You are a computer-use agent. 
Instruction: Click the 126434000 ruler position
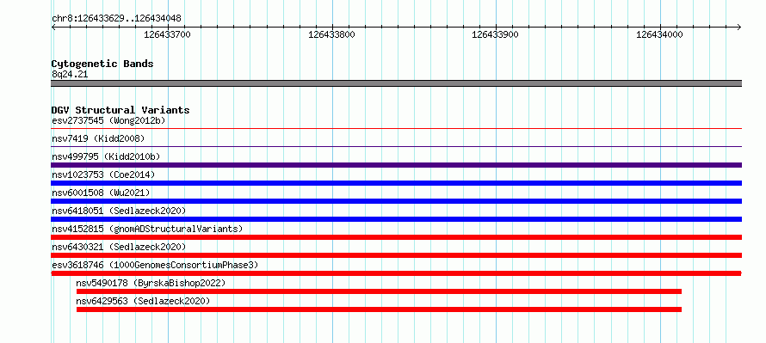coord(659,34)
